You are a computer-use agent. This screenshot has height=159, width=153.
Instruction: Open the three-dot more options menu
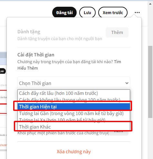137,13
